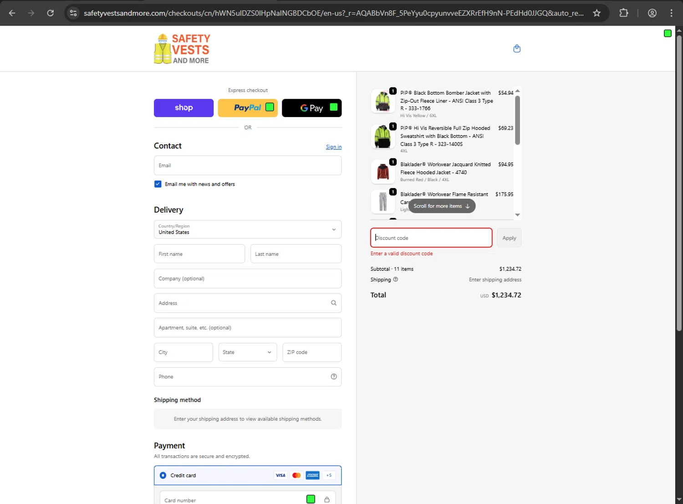Focus the Discount code field
Image resolution: width=683 pixels, height=504 pixels.
(x=431, y=238)
